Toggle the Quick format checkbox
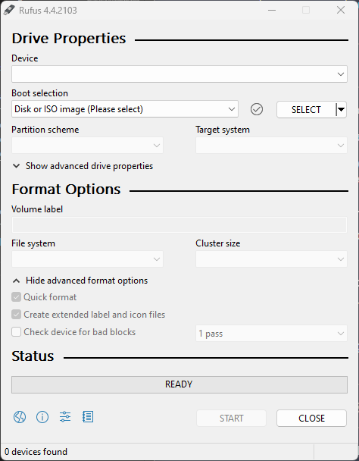The image size is (359, 461). (x=16, y=297)
